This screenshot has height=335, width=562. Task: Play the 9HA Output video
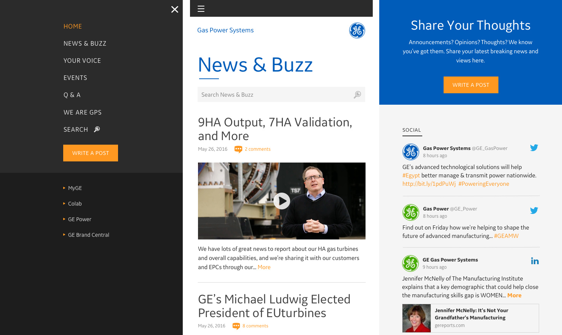[x=282, y=201]
